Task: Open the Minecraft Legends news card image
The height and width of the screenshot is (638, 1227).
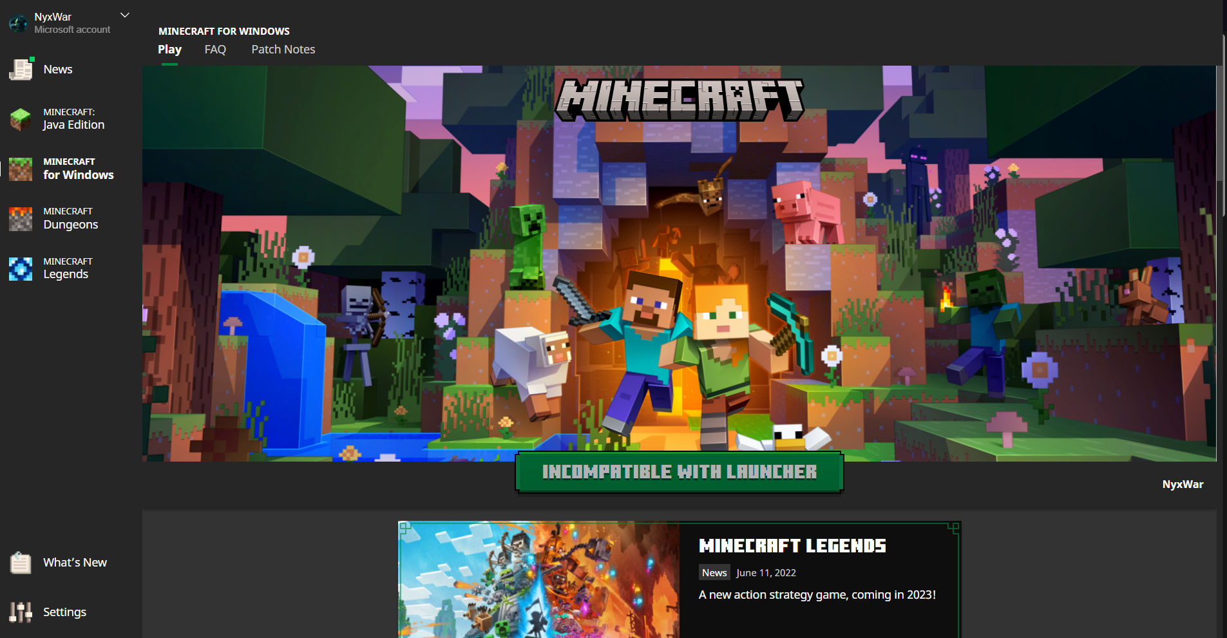Action: 539,579
